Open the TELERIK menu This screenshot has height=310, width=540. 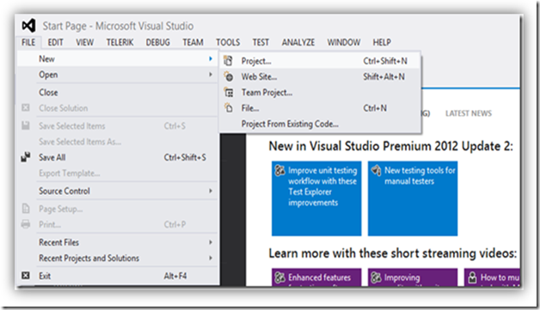[x=120, y=42]
